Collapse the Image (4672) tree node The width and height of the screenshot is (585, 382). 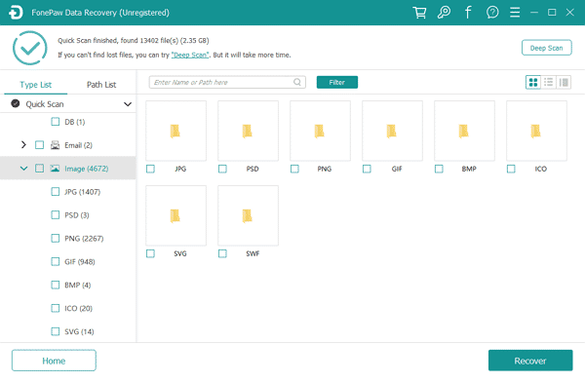(23, 169)
